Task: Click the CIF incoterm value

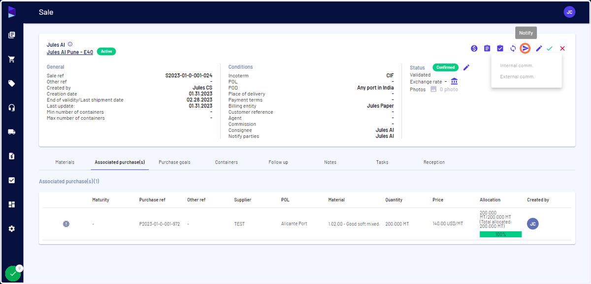Action: [390, 76]
